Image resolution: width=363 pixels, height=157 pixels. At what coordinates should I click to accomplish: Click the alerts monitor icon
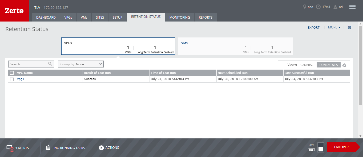[x=10, y=148]
